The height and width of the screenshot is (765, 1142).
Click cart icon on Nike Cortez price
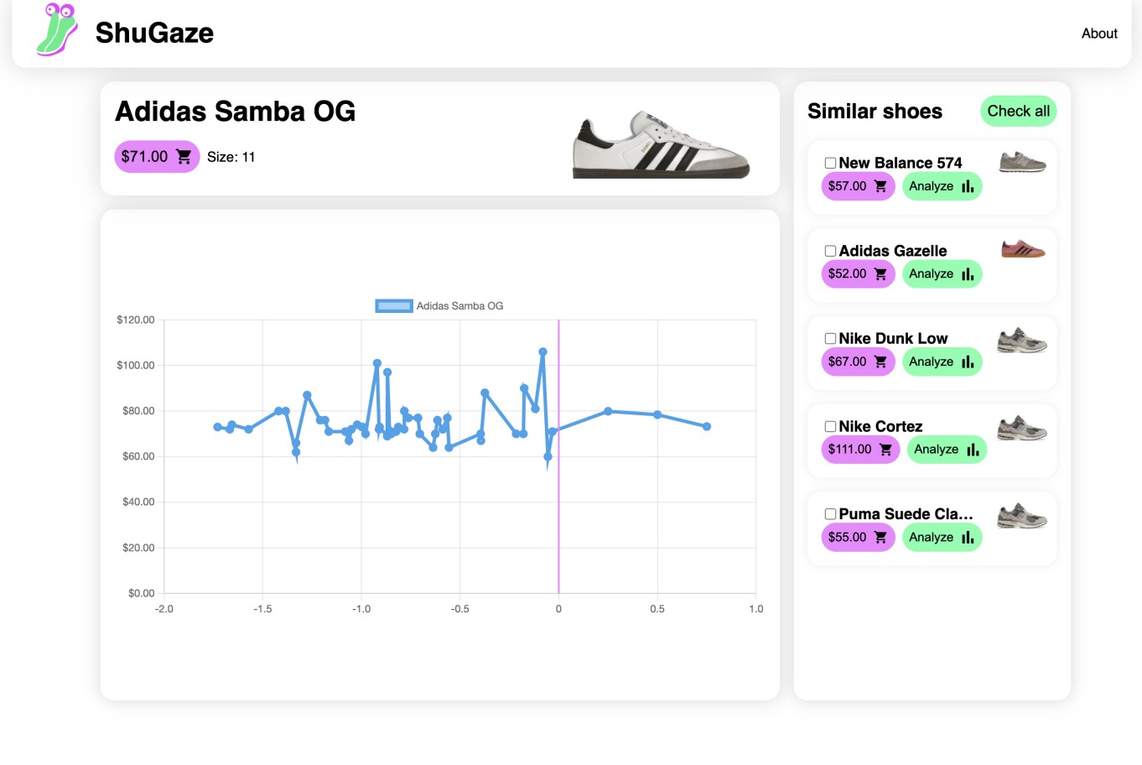[x=885, y=450]
